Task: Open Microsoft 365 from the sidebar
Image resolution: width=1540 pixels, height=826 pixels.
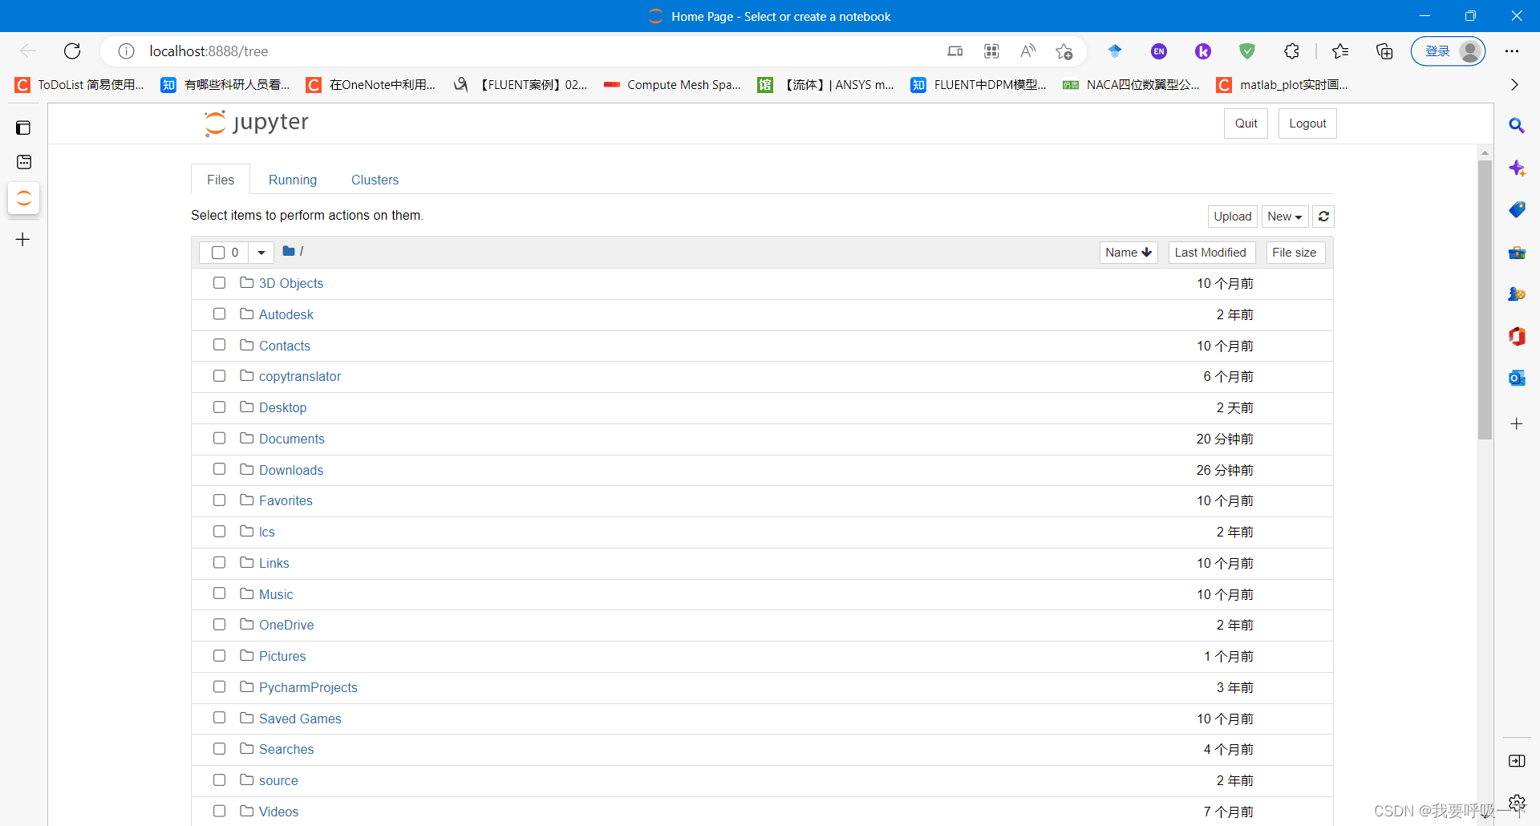Action: [1518, 336]
